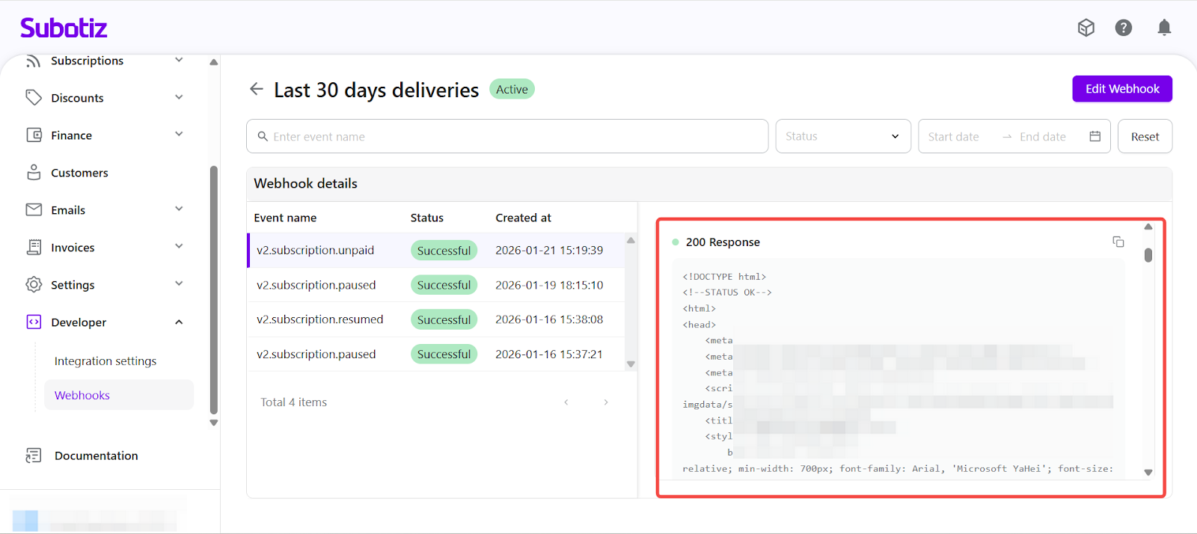Open the Documentation link
1197x534 pixels.
click(96, 455)
